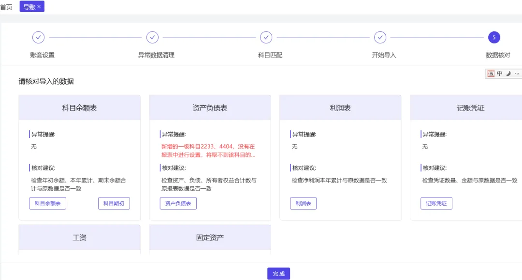Viewport: 522px width, 280px height.
Task: Click the 资产负债表 card header
Action: [x=210, y=107]
